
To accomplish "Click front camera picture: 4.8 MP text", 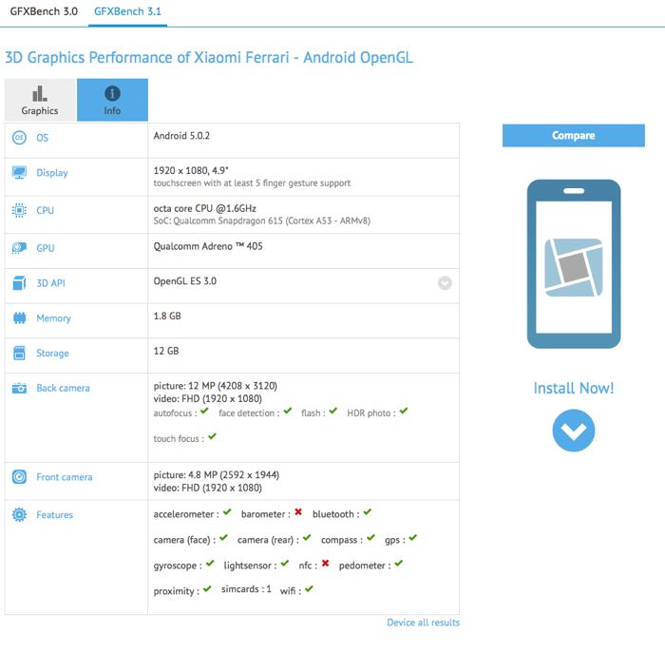I will [x=217, y=475].
